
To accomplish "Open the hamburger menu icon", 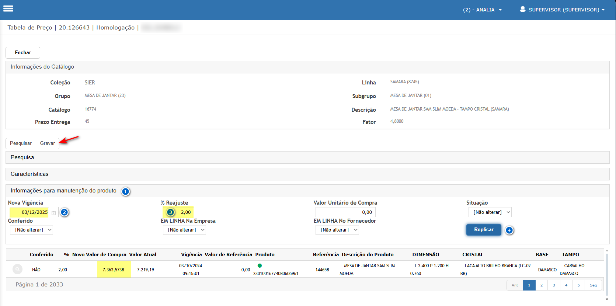I will 8,9.
